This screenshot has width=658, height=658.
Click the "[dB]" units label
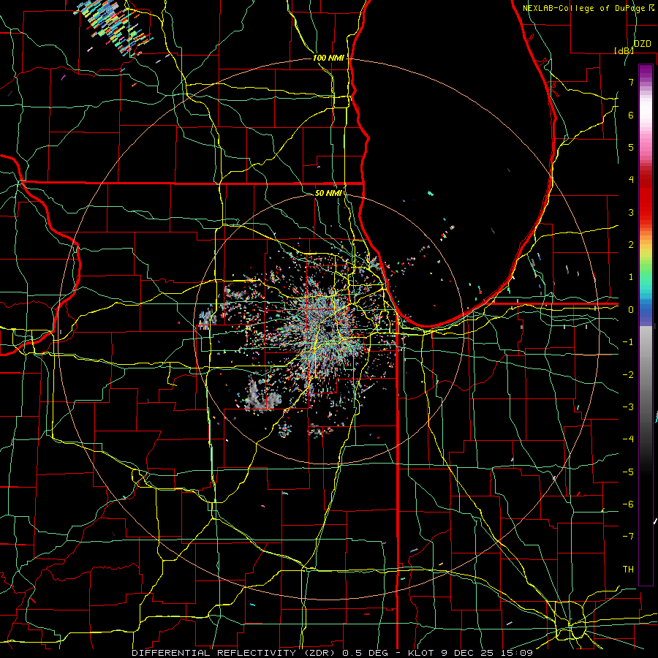(x=624, y=50)
